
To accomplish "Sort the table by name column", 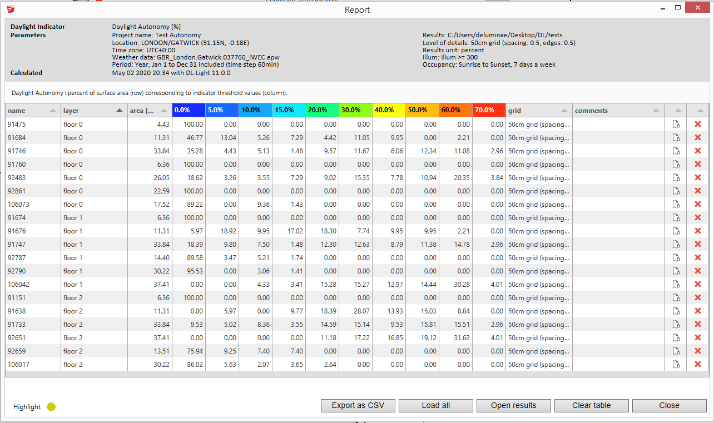I will 33,110.
